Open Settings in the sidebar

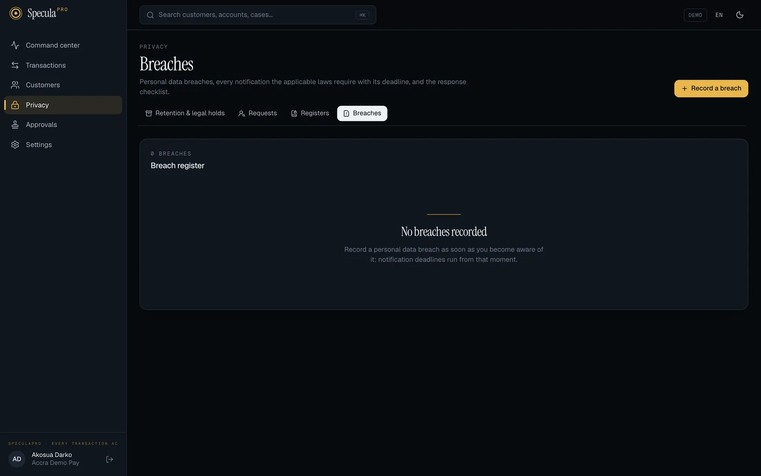pos(63,145)
